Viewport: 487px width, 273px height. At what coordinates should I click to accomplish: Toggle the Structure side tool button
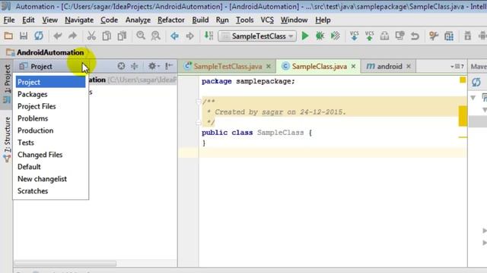tap(7, 140)
